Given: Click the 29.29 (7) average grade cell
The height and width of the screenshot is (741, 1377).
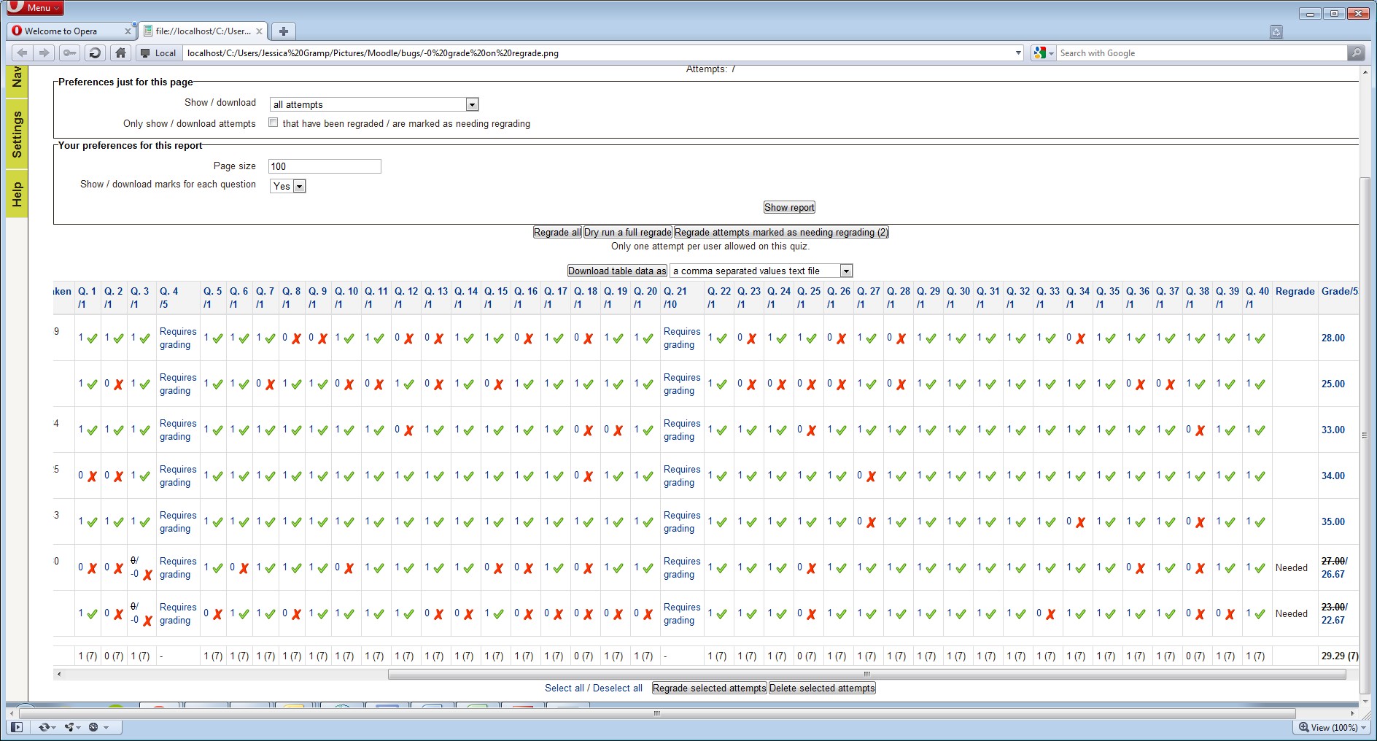Looking at the screenshot, I should click(1340, 656).
